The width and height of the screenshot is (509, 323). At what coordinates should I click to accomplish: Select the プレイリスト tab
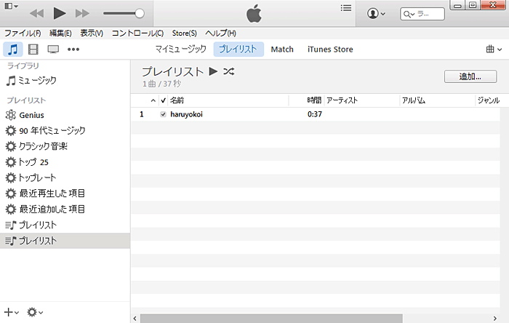click(x=239, y=49)
